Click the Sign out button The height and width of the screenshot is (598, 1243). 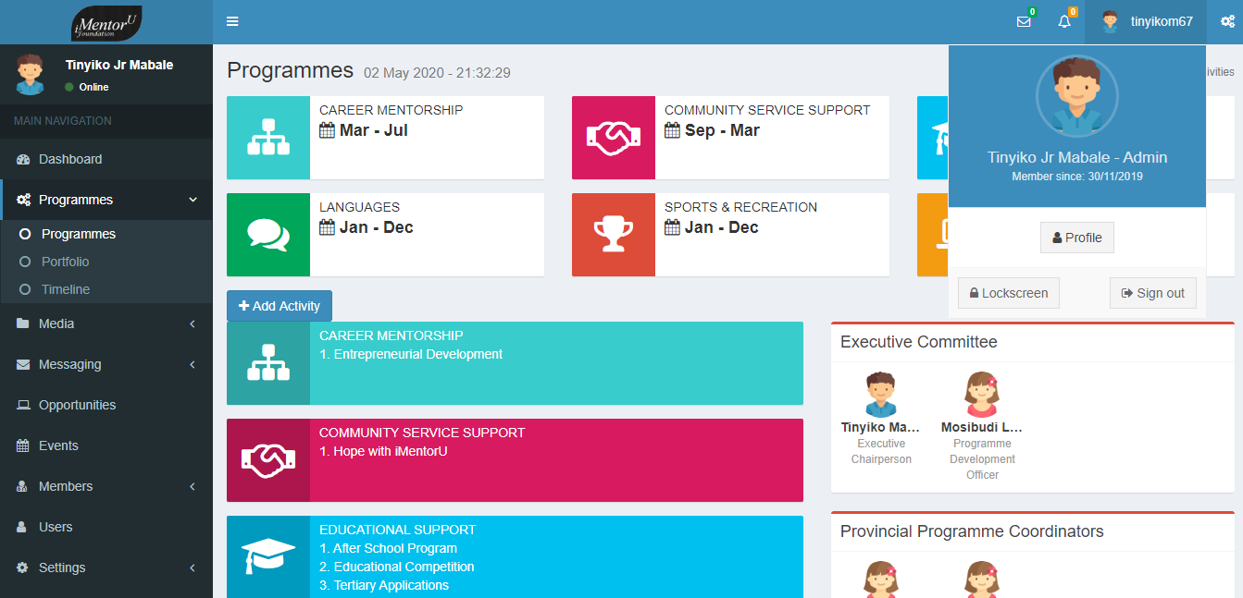click(x=1152, y=293)
